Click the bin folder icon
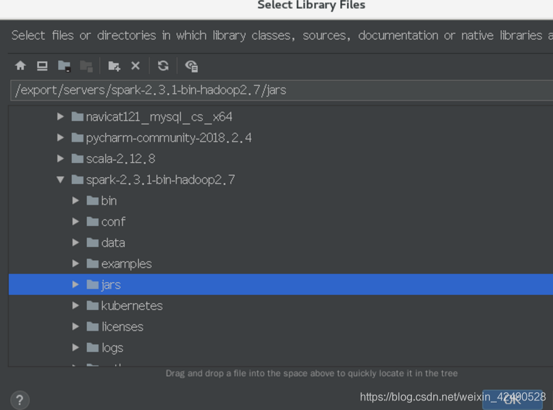The width and height of the screenshot is (553, 410). tap(92, 201)
